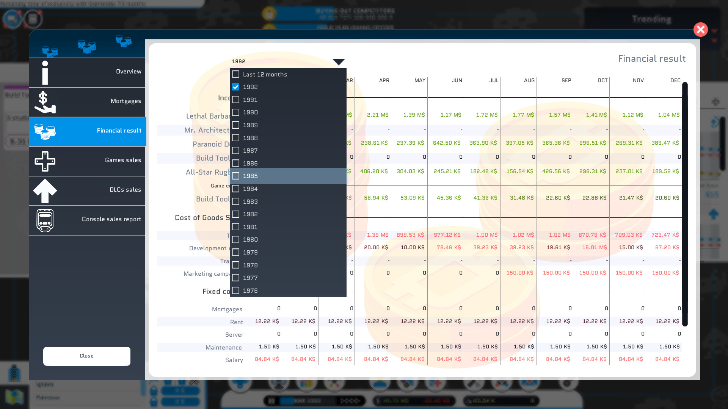
Task: Open Mortgages via hand-dollar icon
Action: [x=45, y=102]
